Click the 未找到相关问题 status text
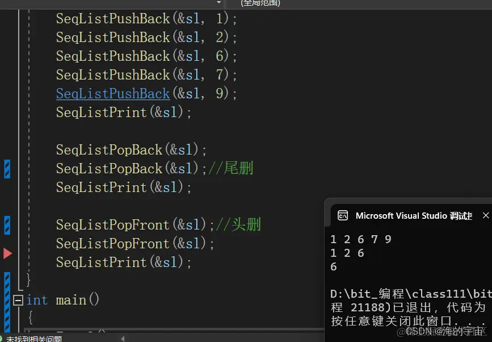Screen dimensions: 492x342 (x=34, y=339)
